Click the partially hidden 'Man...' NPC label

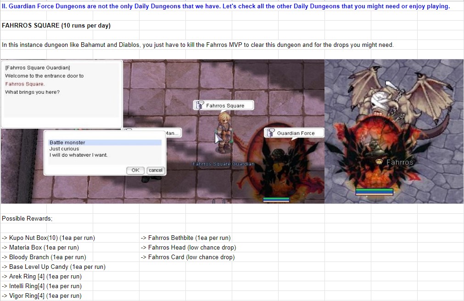[173, 133]
